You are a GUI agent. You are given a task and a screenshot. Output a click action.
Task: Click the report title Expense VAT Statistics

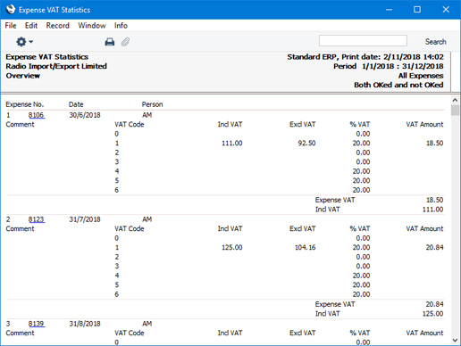47,57
